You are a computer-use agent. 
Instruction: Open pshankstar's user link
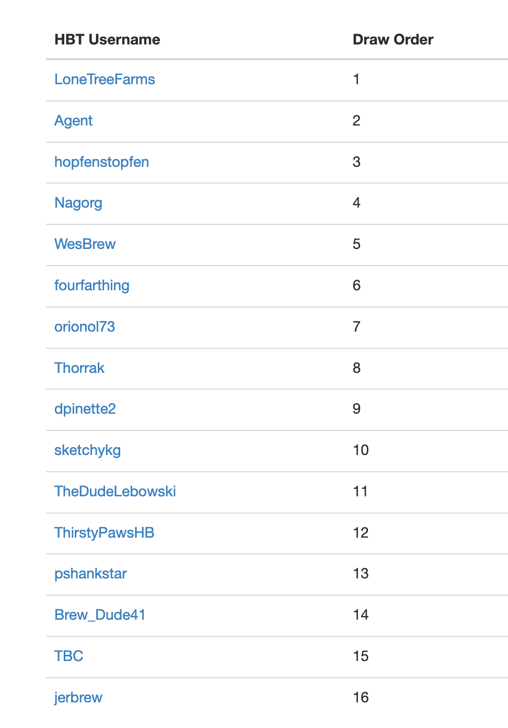[90, 574]
